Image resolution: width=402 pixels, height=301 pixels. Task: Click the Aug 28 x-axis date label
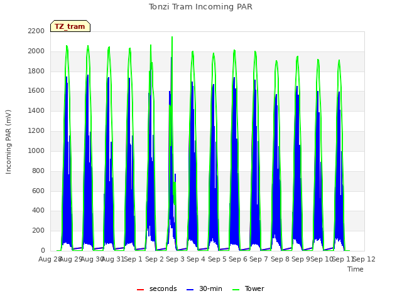coord(50,259)
